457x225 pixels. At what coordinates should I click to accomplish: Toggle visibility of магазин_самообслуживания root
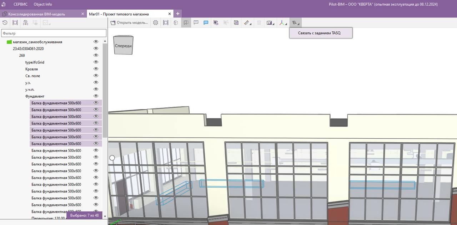tap(96, 42)
